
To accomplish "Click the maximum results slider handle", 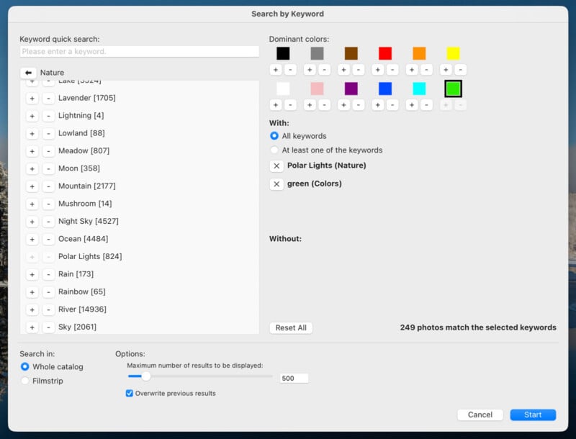I will [x=147, y=376].
